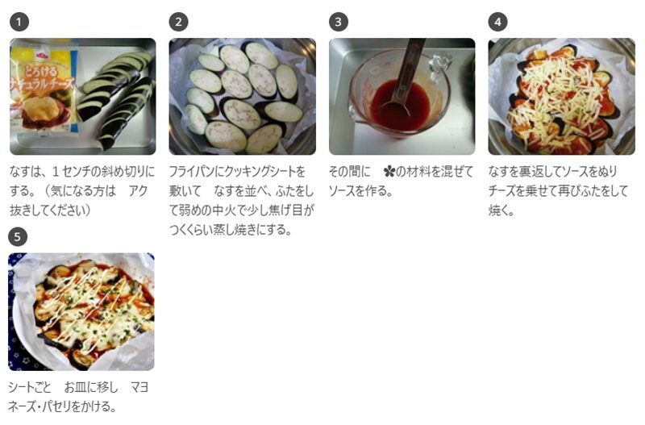Click the step 5 text about マヨネーズ・パセリ
The image size is (645, 425).
78,397
